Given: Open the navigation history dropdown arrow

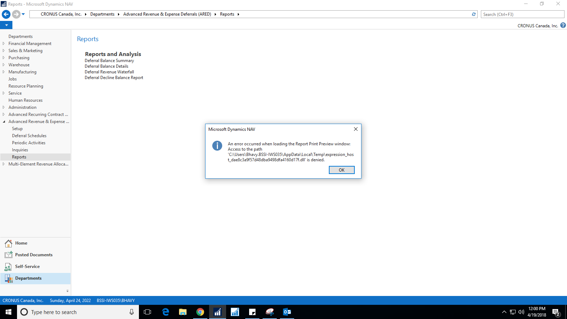Looking at the screenshot, I should coord(23,14).
